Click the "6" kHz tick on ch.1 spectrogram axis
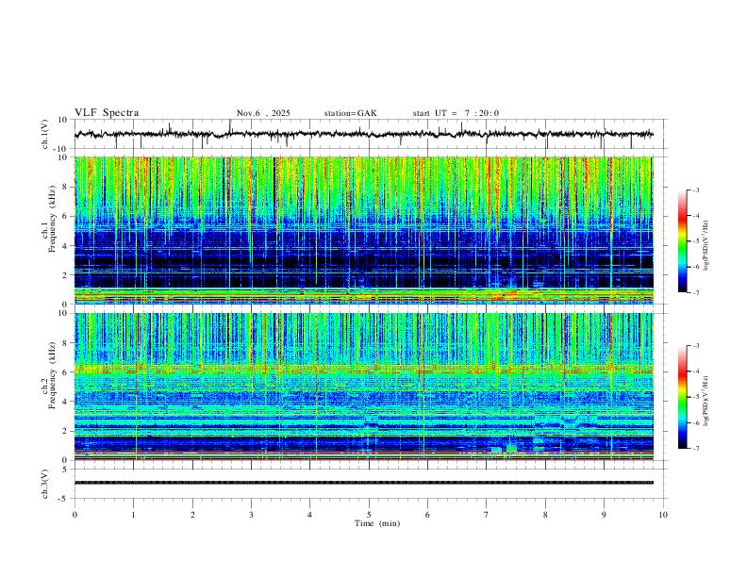Screen dimensions: 747x577 [65, 216]
